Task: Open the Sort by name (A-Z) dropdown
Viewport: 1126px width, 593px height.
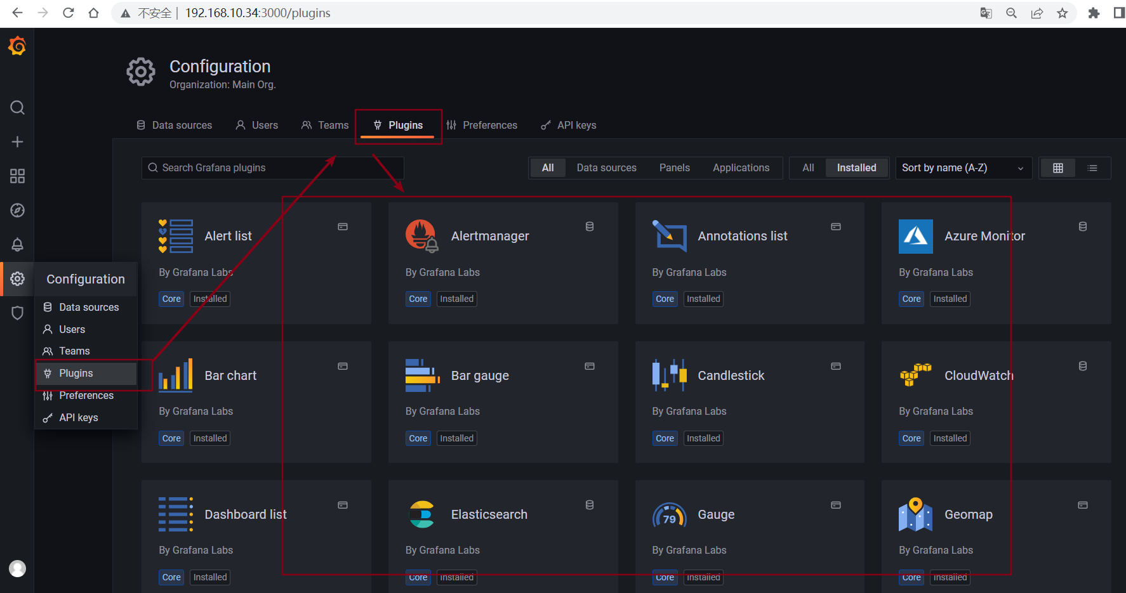Action: point(964,168)
